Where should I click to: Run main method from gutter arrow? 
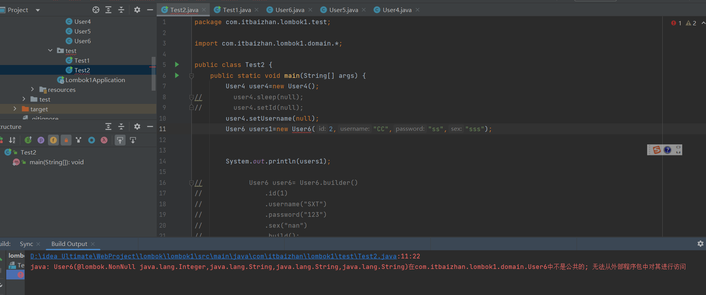177,76
